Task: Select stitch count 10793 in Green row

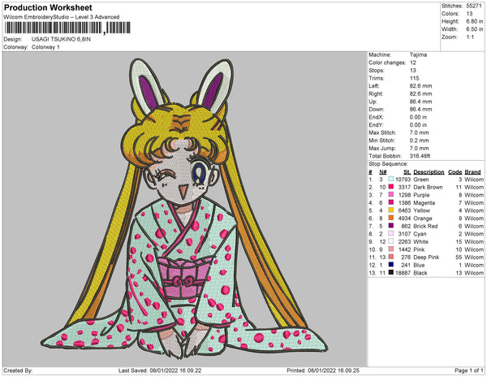Action: coord(403,180)
